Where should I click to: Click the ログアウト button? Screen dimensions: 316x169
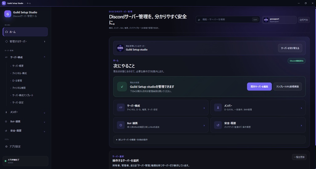coord(304,20)
